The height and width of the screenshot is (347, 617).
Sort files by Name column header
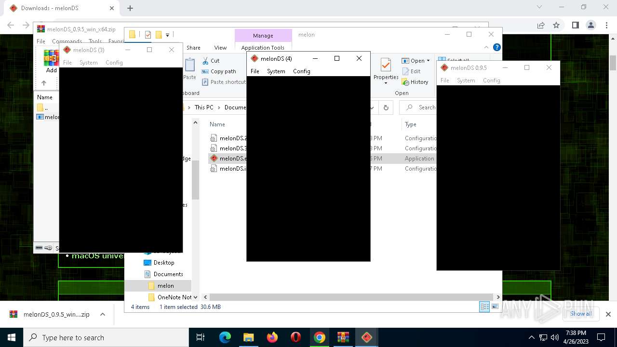coord(217,124)
